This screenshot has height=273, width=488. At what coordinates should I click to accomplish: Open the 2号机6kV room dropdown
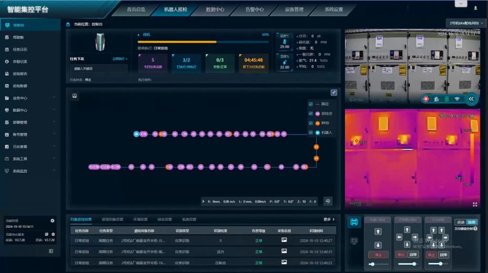[x=466, y=23]
